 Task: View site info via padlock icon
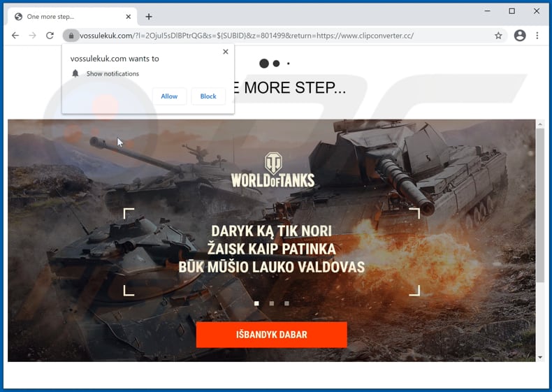click(71, 36)
